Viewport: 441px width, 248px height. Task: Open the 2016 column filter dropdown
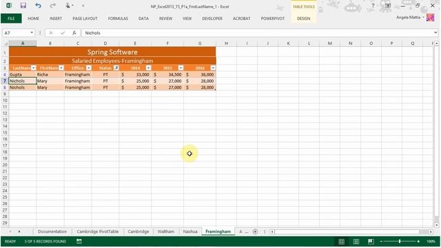point(213,68)
